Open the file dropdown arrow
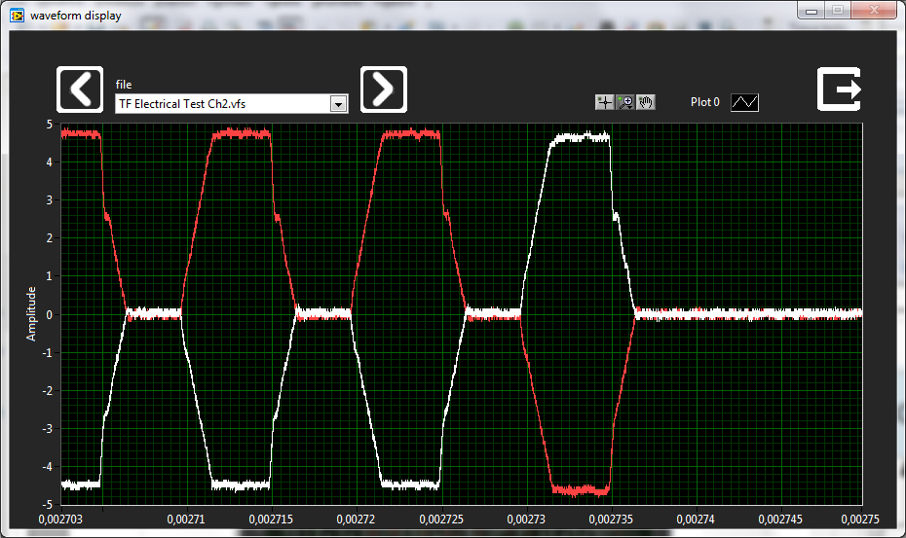This screenshot has height=538, width=906. point(339,104)
